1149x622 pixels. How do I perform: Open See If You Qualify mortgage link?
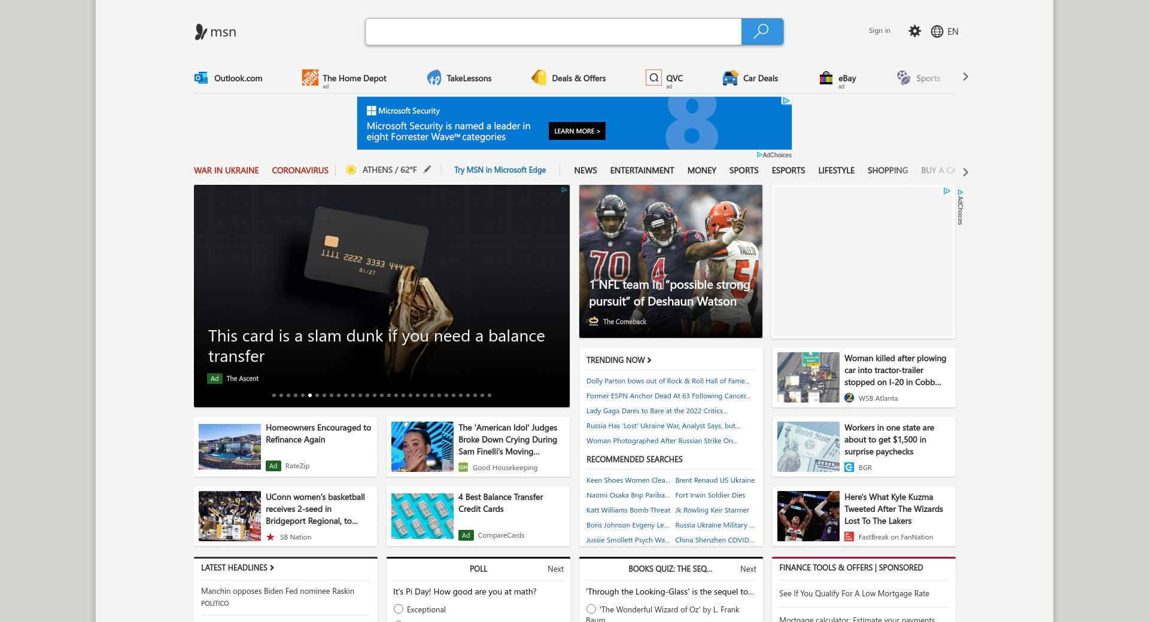[x=854, y=593]
